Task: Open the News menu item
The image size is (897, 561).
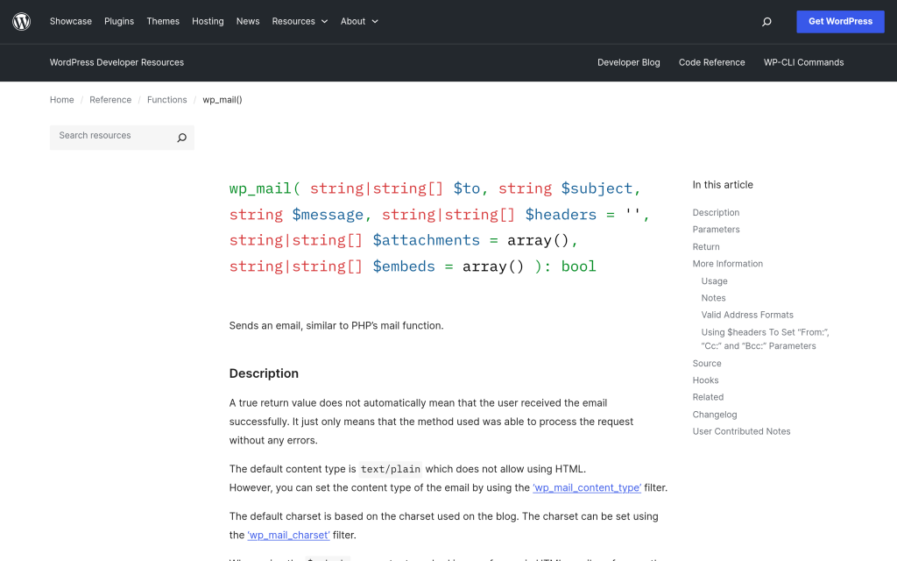Action: click(x=248, y=21)
